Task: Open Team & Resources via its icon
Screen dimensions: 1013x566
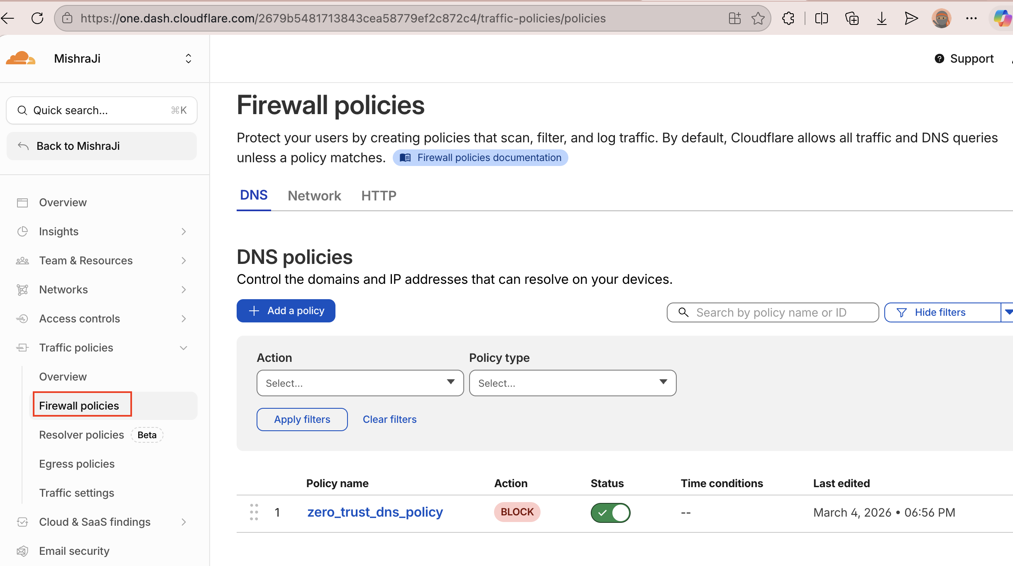Action: click(23, 260)
